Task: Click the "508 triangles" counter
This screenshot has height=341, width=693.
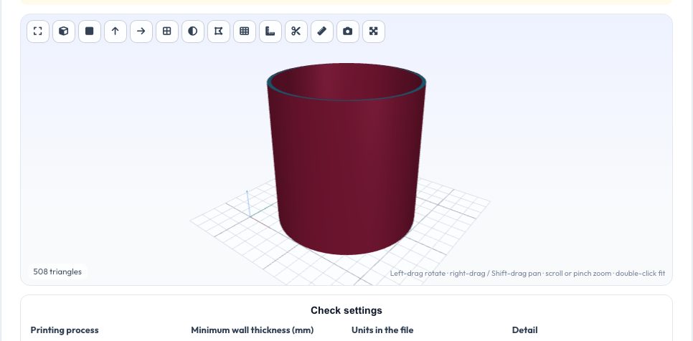Action: click(57, 272)
